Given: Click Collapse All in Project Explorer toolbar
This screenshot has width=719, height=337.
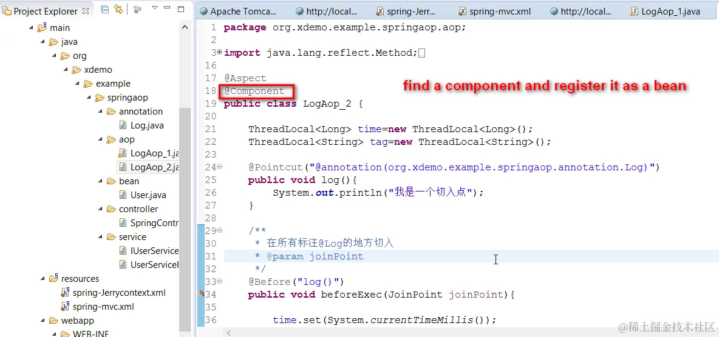Looking at the screenshot, I should click(x=105, y=10).
